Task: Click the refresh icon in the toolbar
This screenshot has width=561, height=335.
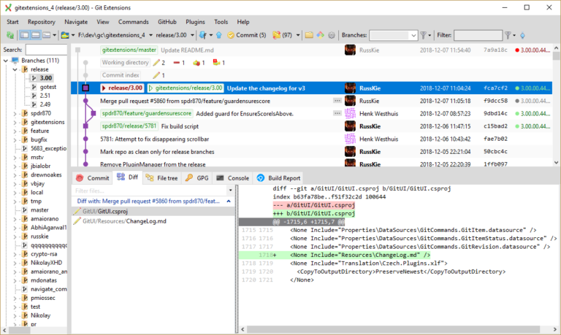Action: pos(9,35)
